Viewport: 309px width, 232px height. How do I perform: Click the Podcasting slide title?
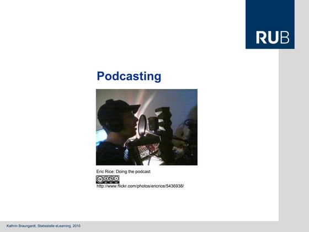129,76
